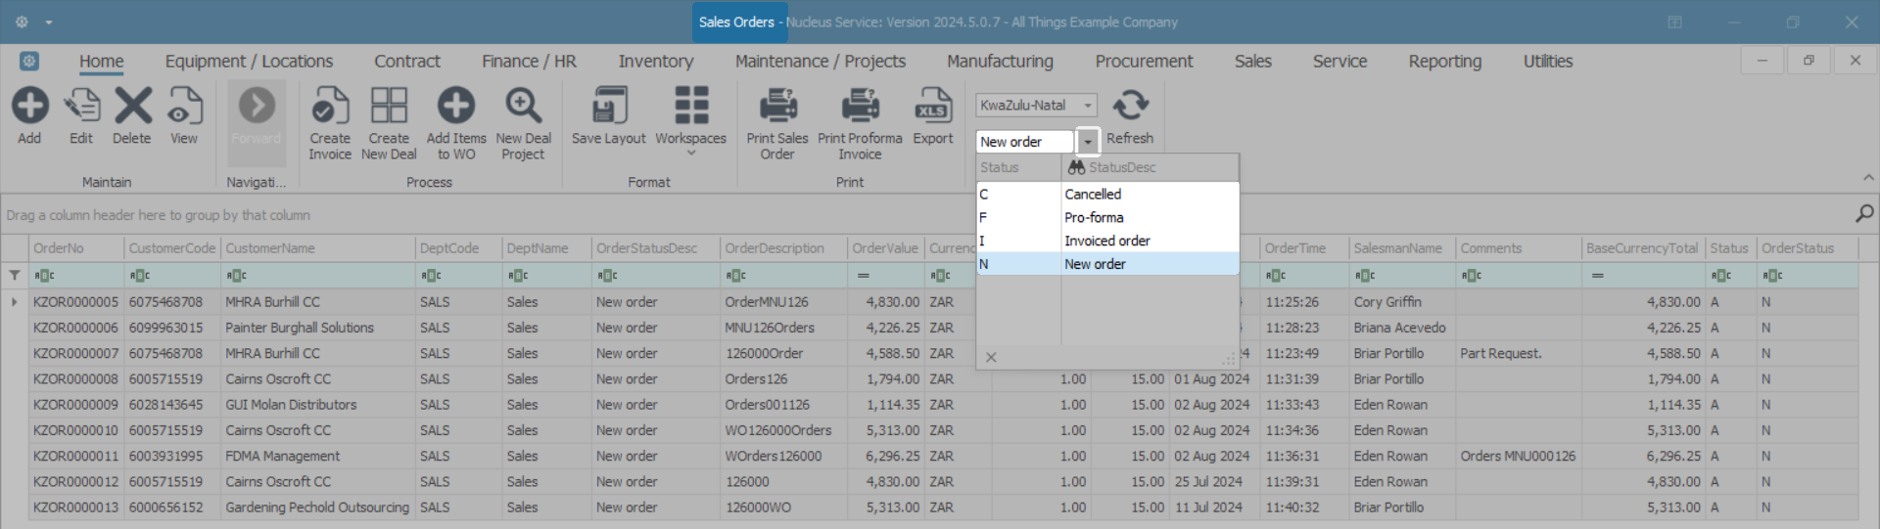Click the app settings gear in title bar

[22, 22]
